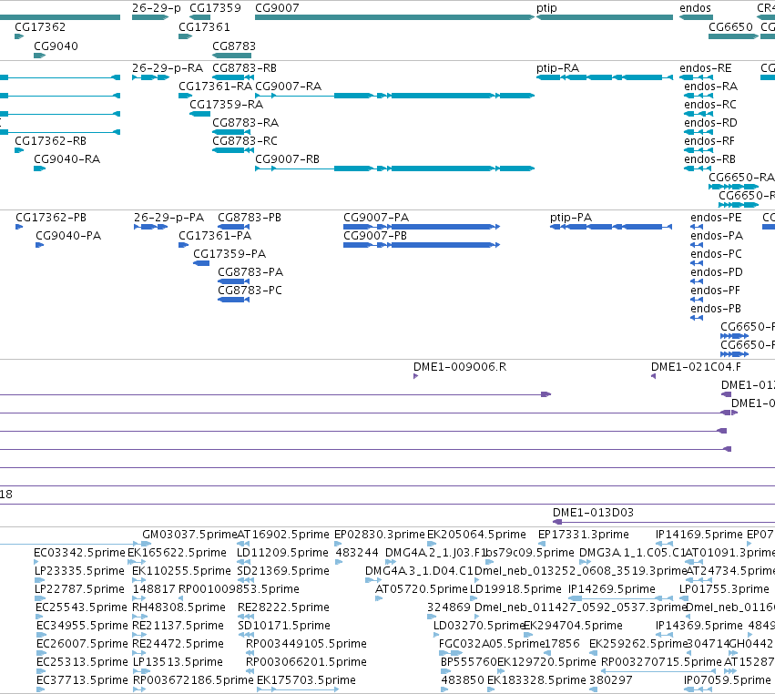The width and height of the screenshot is (775, 694).
Task: Click the CG8783-PA protein label
Action: coord(250,273)
